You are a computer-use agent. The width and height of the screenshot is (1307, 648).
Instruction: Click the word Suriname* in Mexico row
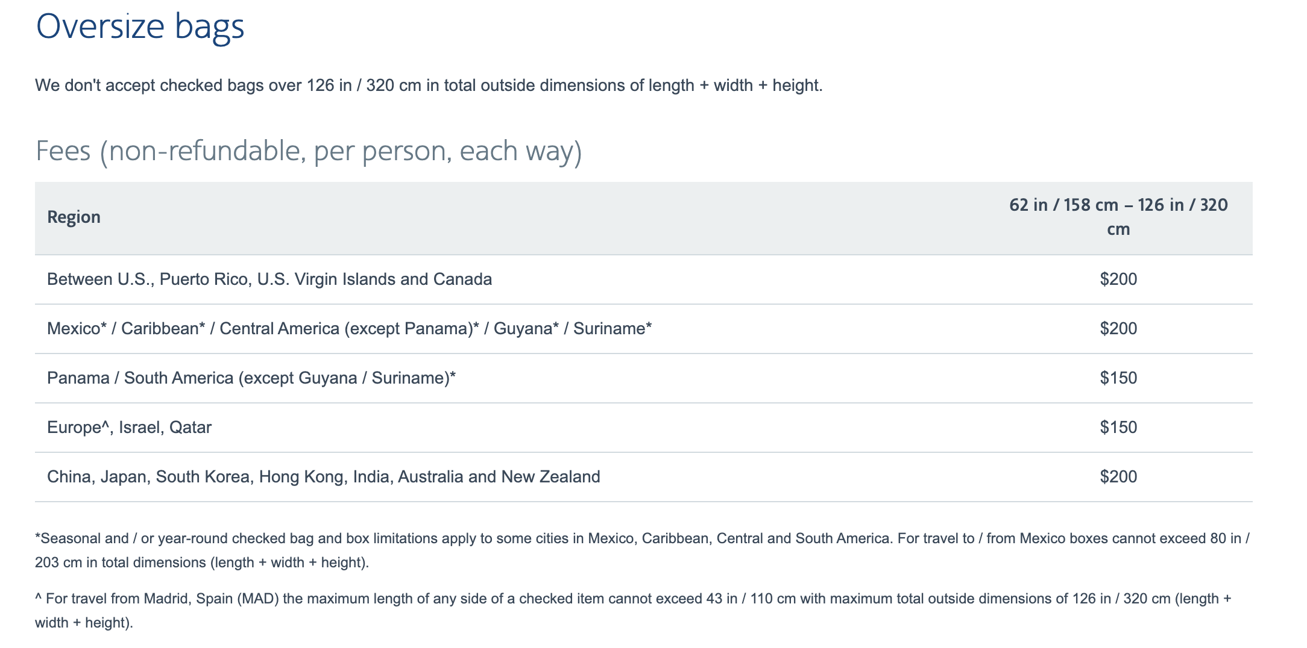613,329
